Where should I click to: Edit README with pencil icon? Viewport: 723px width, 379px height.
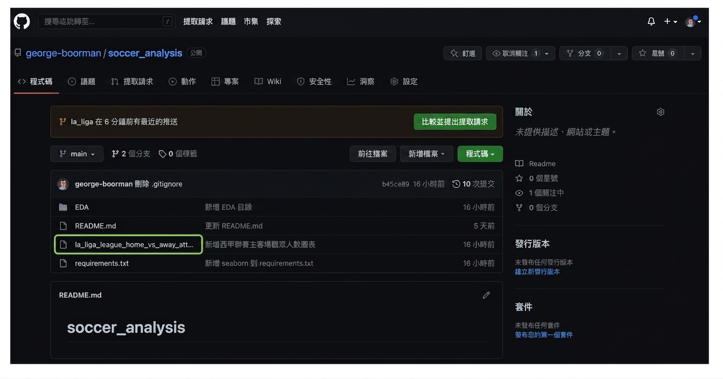pyautogui.click(x=486, y=295)
